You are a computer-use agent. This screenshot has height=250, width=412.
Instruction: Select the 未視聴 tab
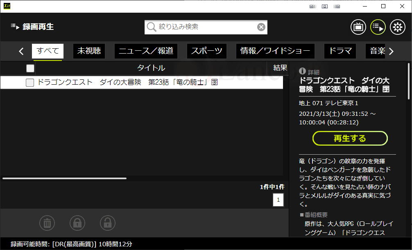pyautogui.click(x=89, y=51)
